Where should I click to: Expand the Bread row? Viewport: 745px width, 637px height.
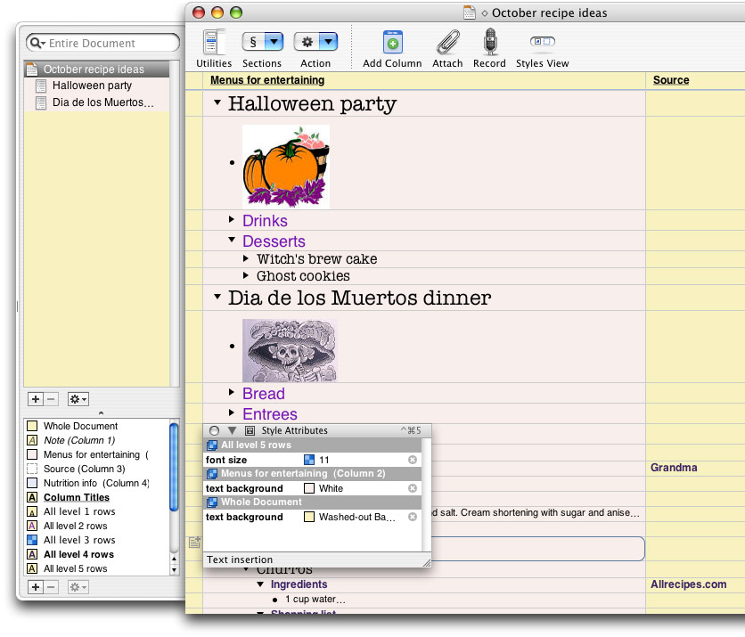pos(232,392)
